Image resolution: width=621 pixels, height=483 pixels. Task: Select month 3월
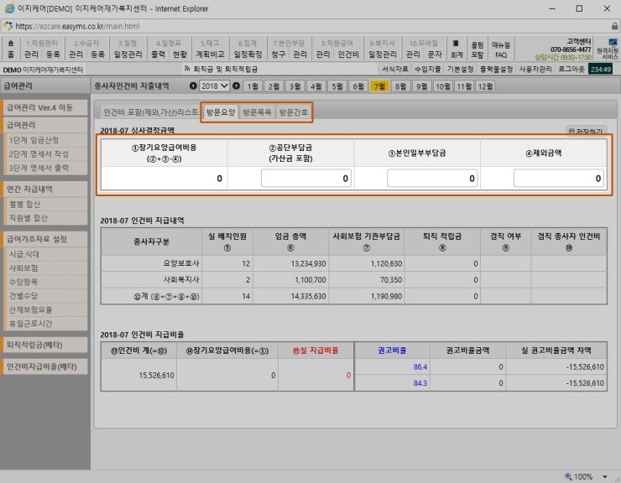pos(295,86)
